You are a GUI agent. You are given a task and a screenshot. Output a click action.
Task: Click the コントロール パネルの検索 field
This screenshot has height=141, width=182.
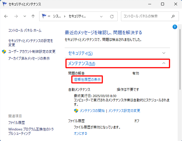tap(150, 16)
